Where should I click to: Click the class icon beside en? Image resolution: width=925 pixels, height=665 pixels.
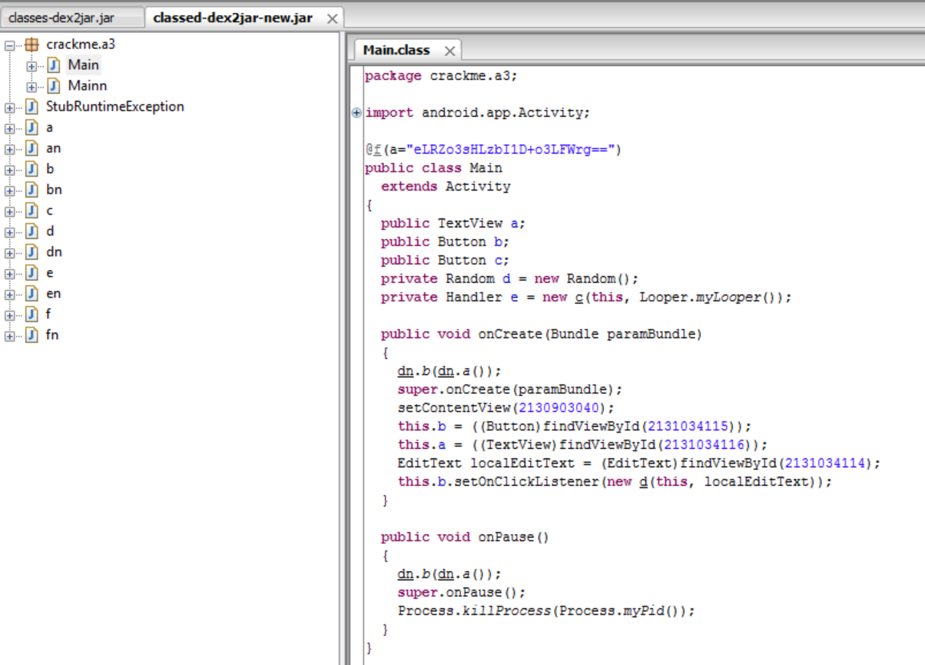(31, 294)
